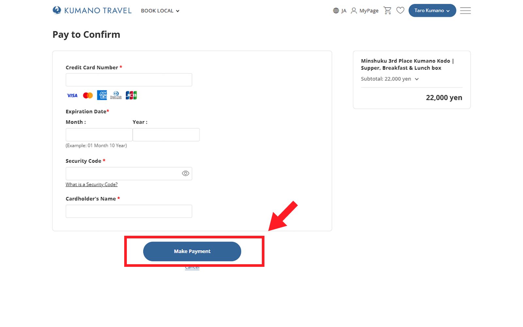Click the American Express logo

click(x=102, y=95)
